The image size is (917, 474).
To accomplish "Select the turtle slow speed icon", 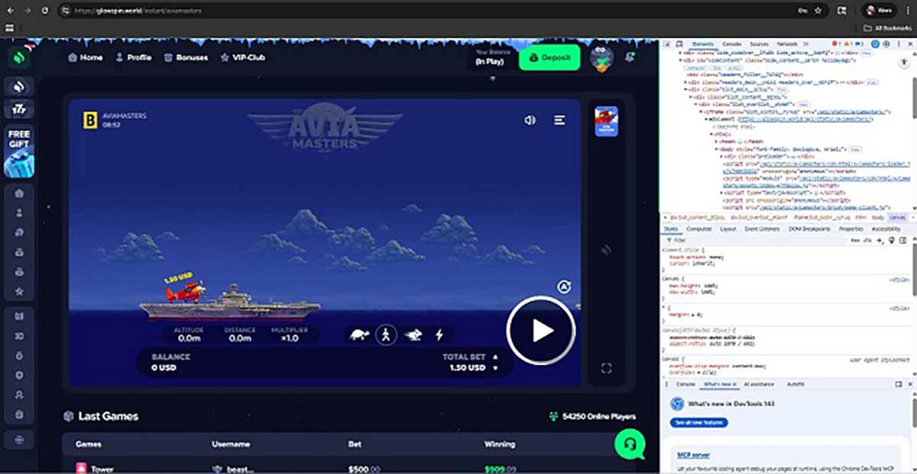I will pyautogui.click(x=359, y=333).
